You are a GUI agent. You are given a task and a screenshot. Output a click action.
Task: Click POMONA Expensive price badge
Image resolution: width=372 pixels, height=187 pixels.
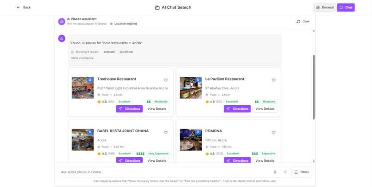[x=269, y=154]
